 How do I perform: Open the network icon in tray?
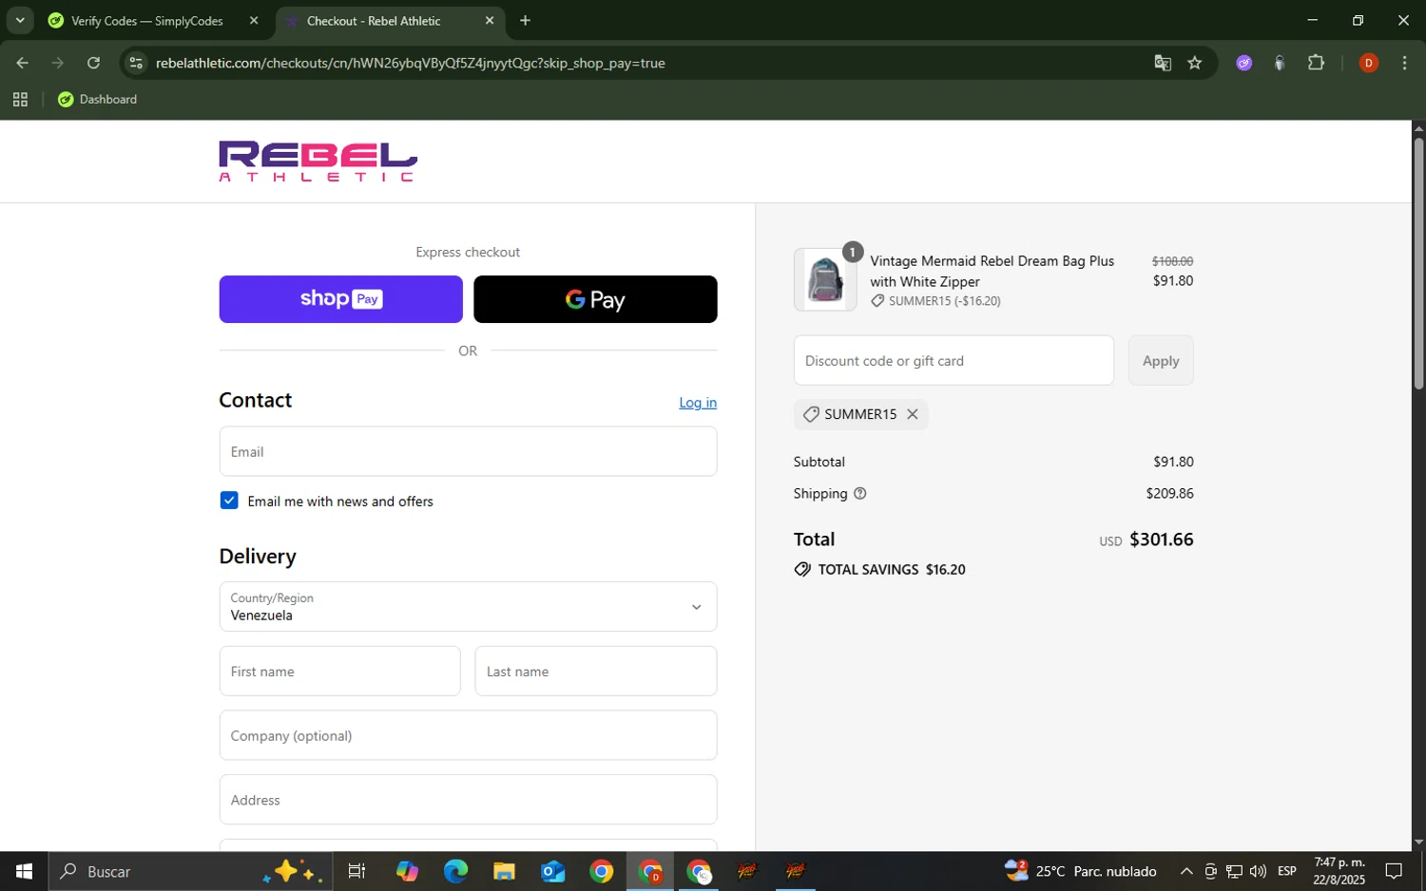point(1234,871)
